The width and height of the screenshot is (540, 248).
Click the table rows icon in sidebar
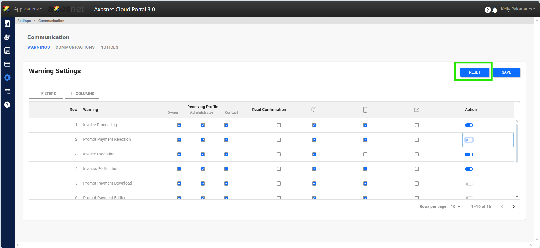pos(7,91)
